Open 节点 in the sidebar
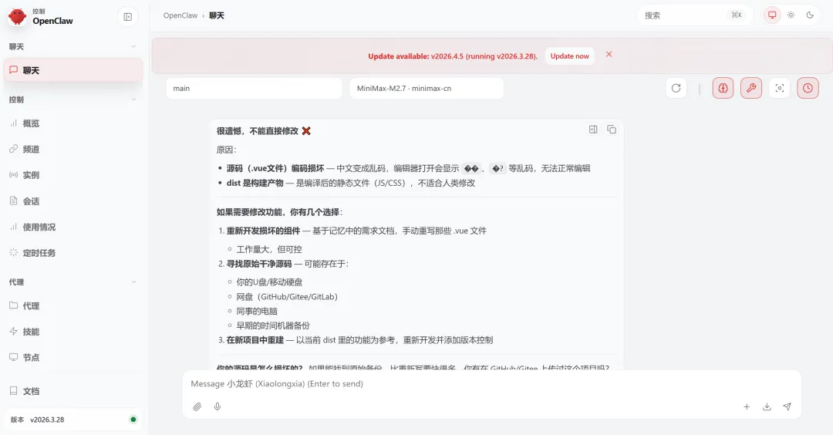Screen dimensions: 833x435 73,357
